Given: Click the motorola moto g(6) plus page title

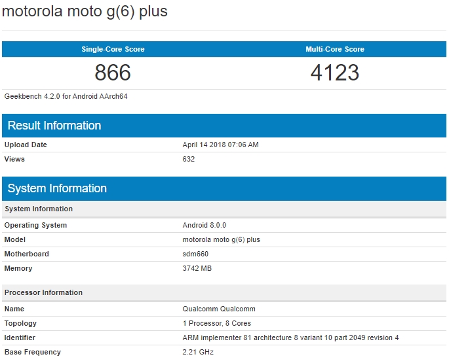Looking at the screenshot, I should [85, 12].
